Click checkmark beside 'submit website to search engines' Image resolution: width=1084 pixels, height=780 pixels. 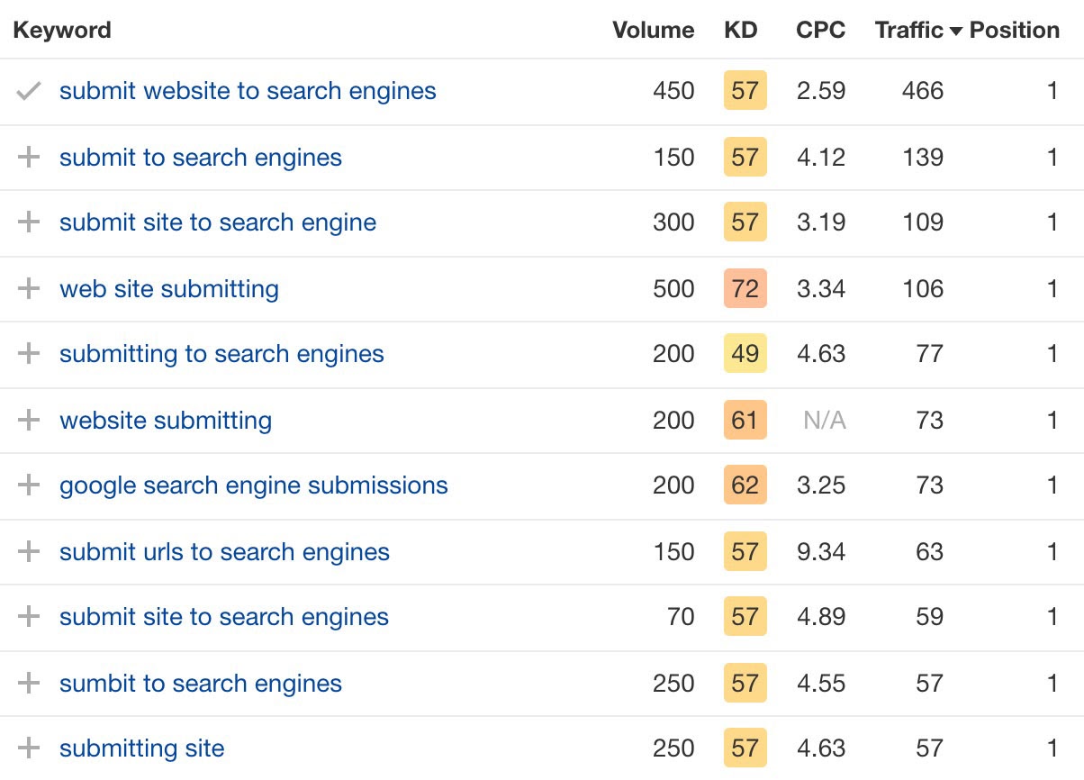point(29,91)
